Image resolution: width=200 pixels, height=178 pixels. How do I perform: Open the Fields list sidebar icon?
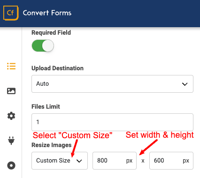pyautogui.click(x=11, y=66)
